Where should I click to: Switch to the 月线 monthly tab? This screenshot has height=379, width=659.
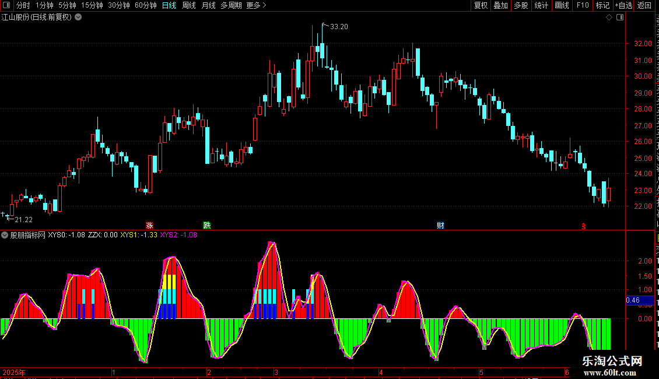click(208, 5)
